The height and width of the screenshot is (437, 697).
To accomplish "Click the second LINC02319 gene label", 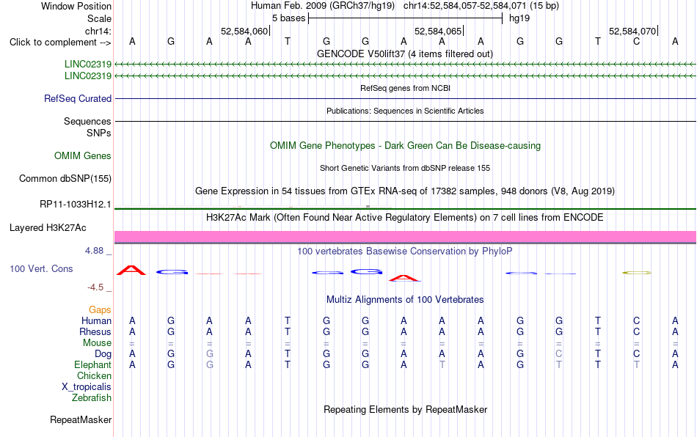I will tap(88, 76).
